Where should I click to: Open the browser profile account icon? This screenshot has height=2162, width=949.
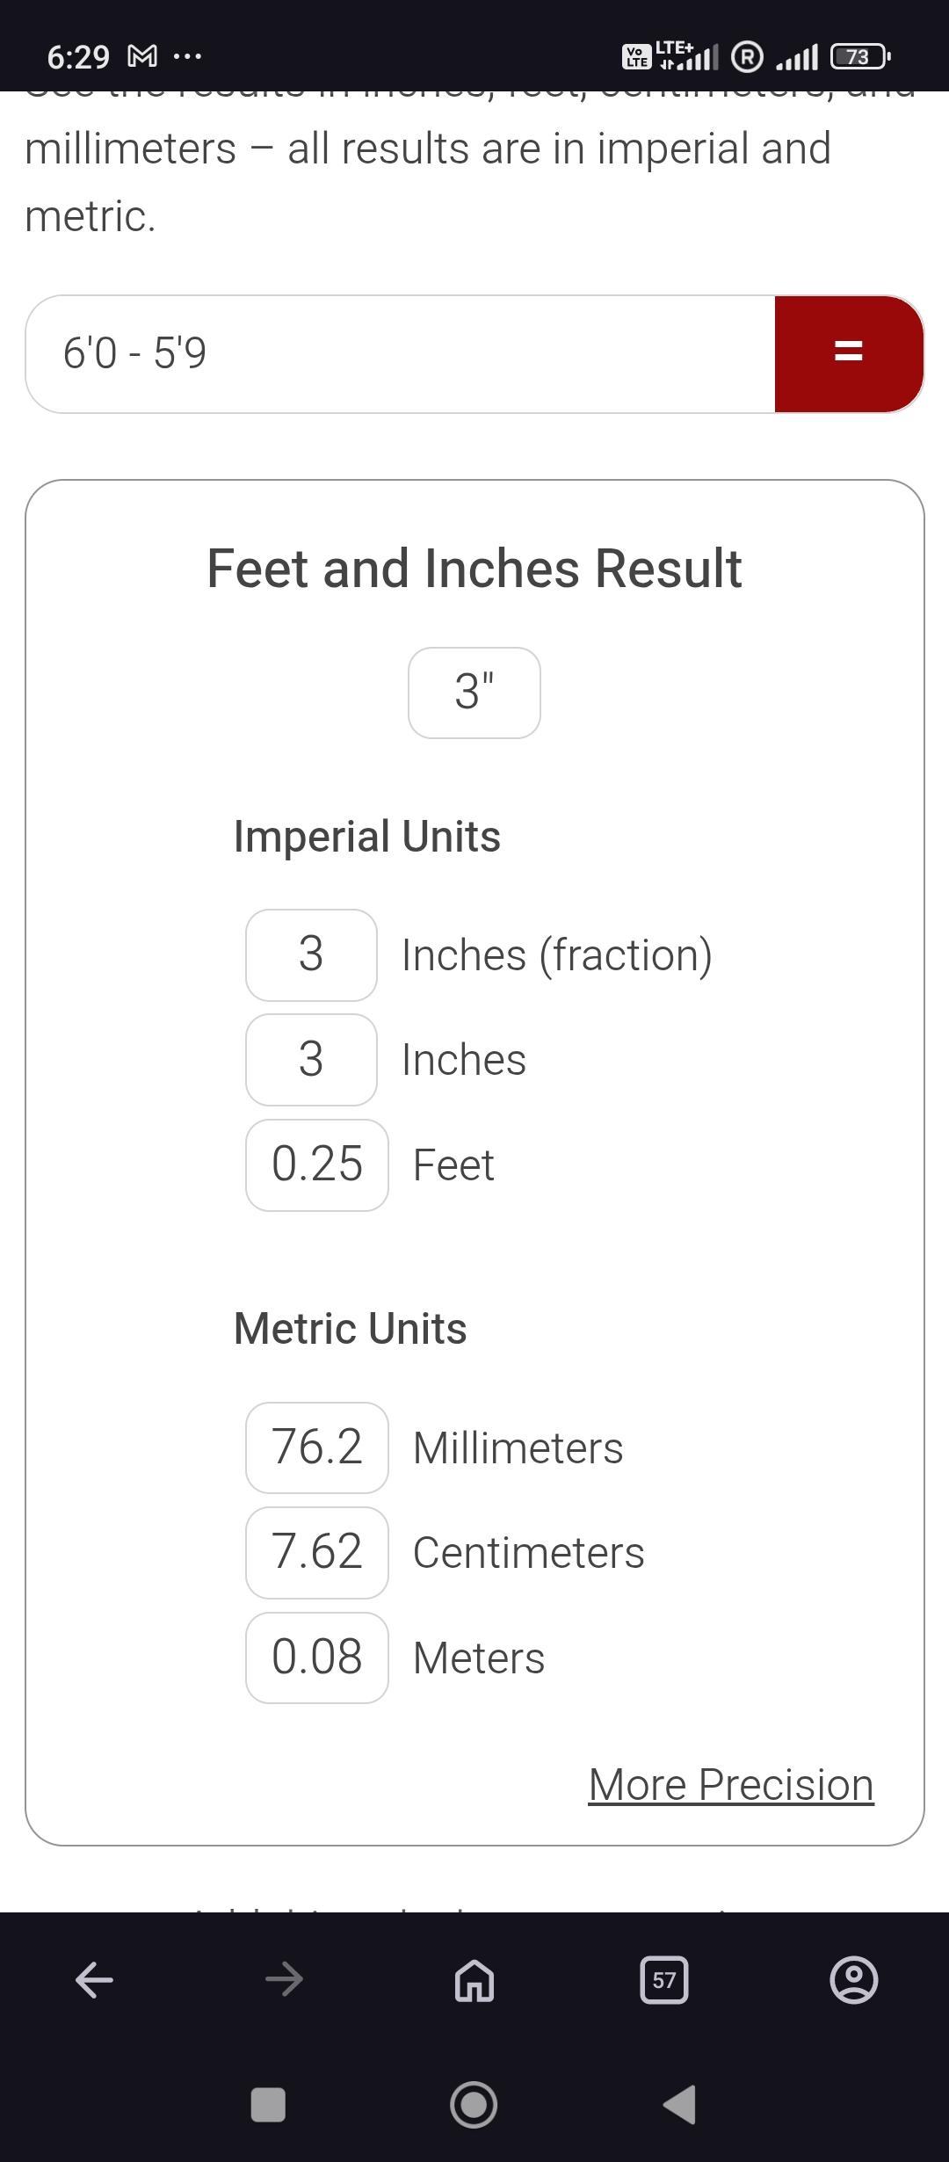(853, 1979)
